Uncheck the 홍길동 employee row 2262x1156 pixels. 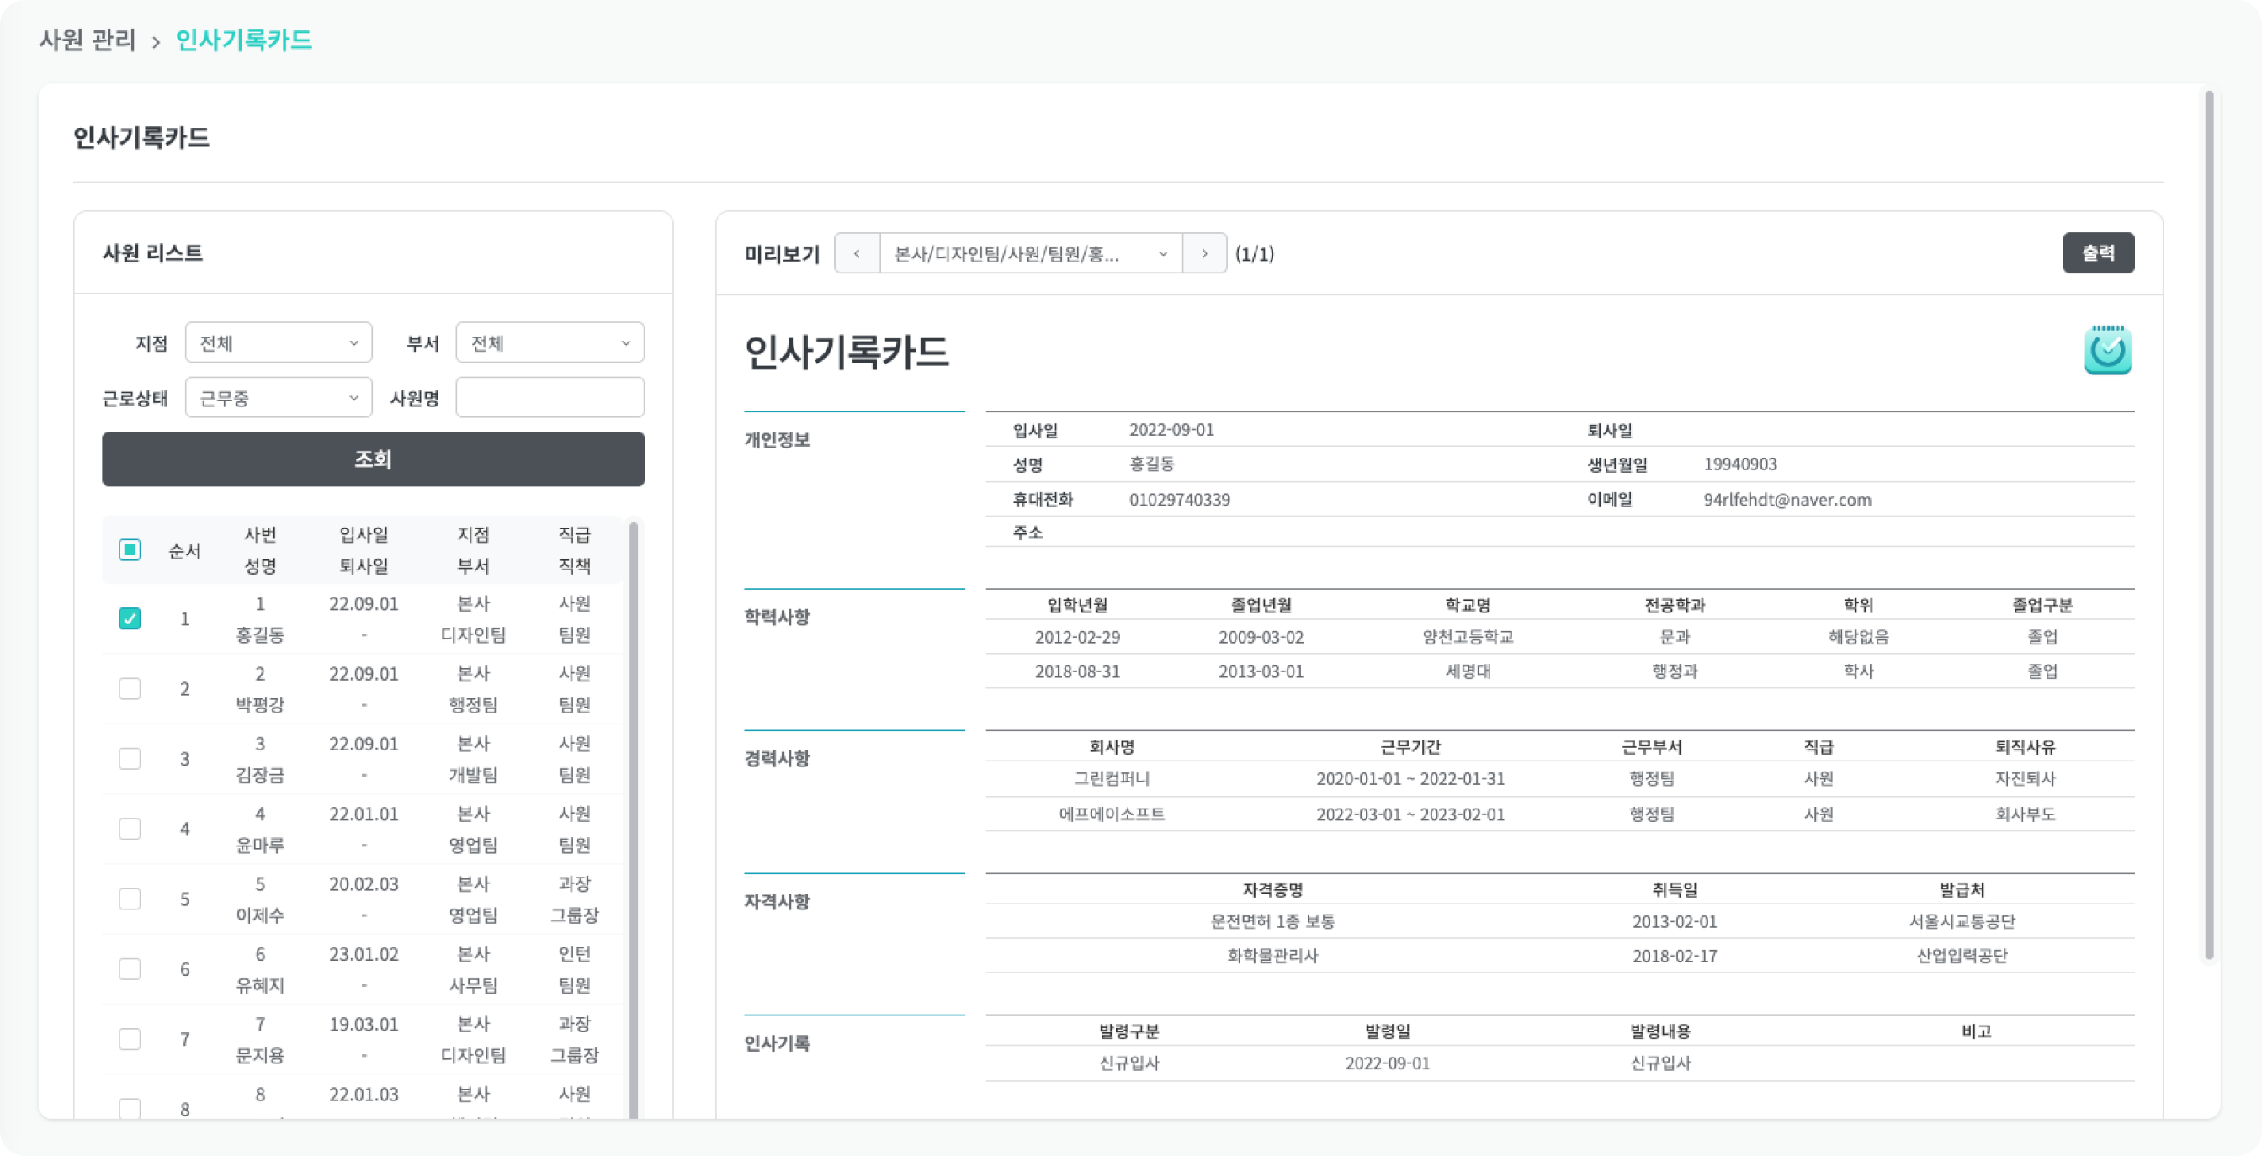[130, 619]
